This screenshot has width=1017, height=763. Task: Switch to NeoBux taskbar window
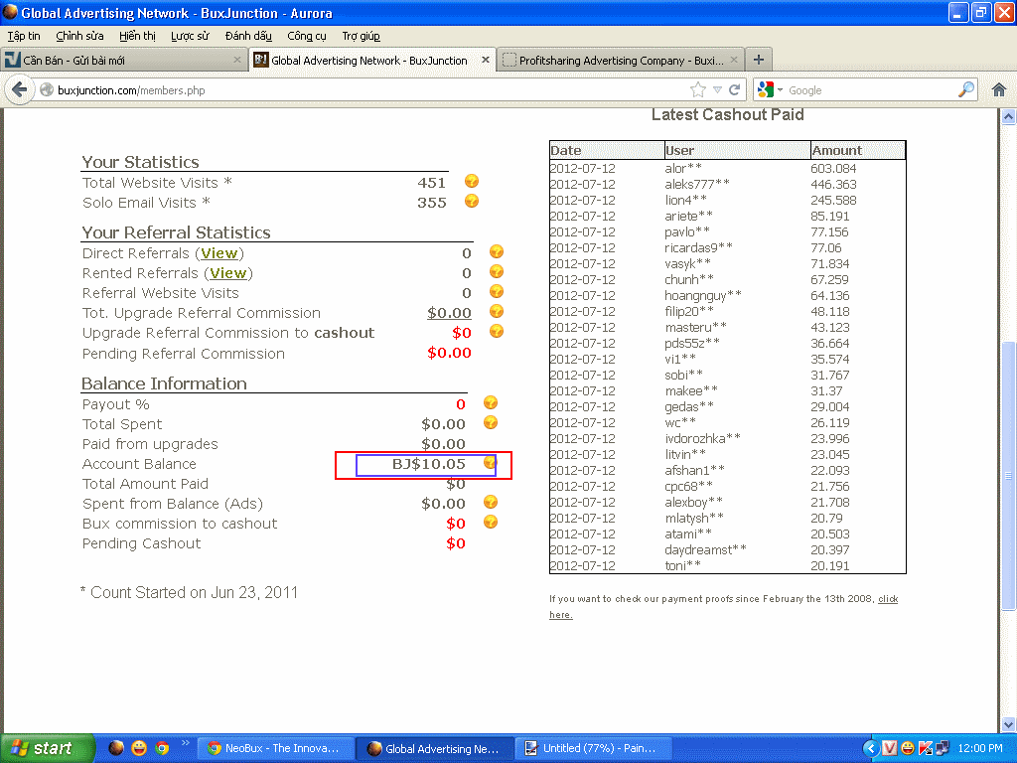[x=274, y=748]
